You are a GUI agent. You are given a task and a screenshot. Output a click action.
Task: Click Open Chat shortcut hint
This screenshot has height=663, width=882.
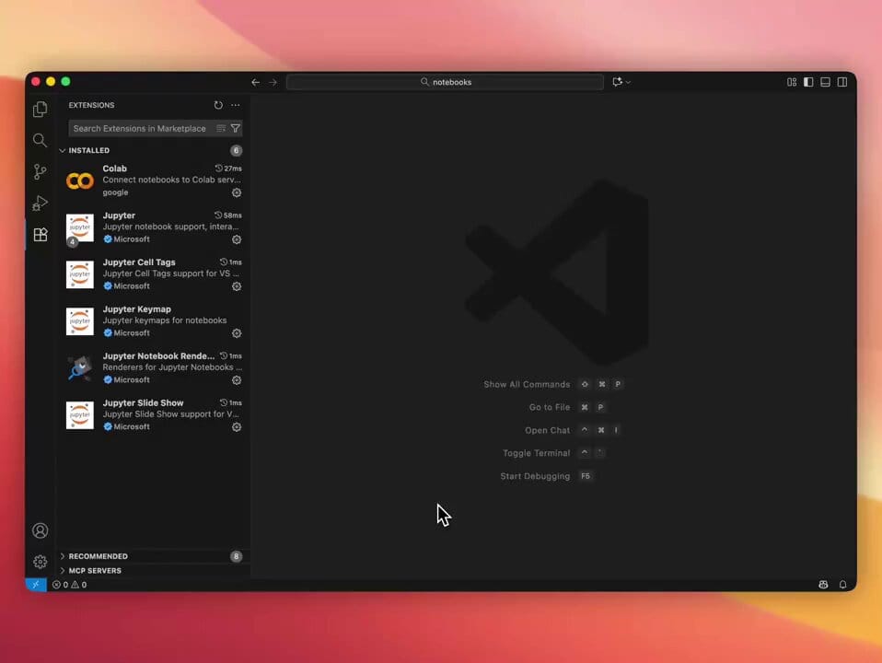pos(574,431)
